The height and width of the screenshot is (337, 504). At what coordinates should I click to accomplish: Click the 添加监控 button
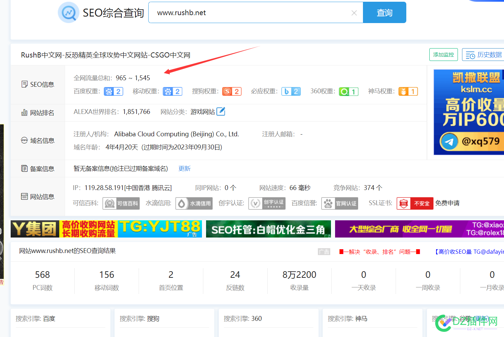443,55
